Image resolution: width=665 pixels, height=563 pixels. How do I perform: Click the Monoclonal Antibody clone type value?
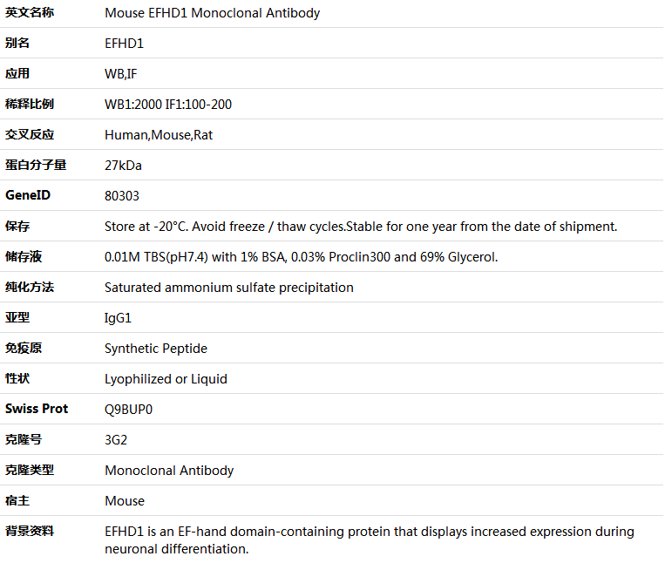[169, 471]
